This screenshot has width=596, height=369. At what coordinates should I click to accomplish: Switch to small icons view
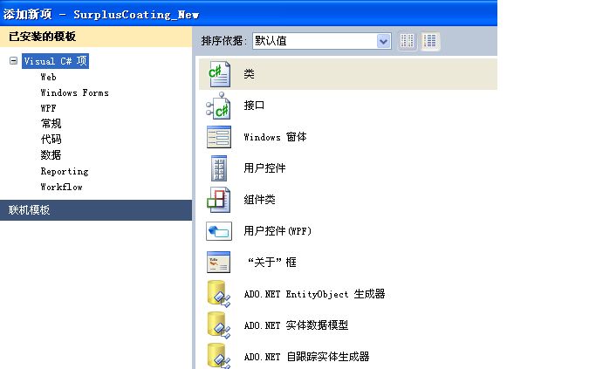click(408, 41)
